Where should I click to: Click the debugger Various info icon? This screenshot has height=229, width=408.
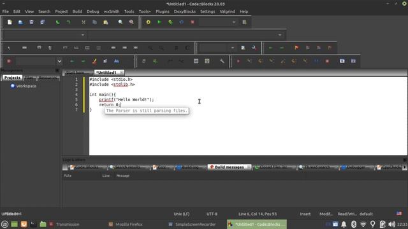click(x=353, y=61)
